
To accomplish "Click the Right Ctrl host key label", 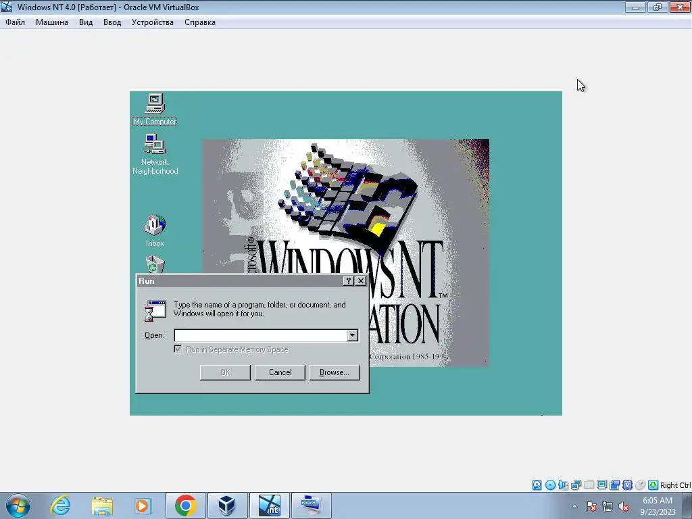I will click(675, 485).
